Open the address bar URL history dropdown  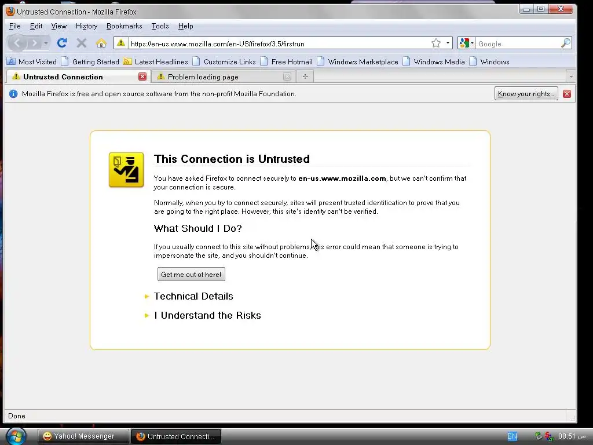coord(448,43)
